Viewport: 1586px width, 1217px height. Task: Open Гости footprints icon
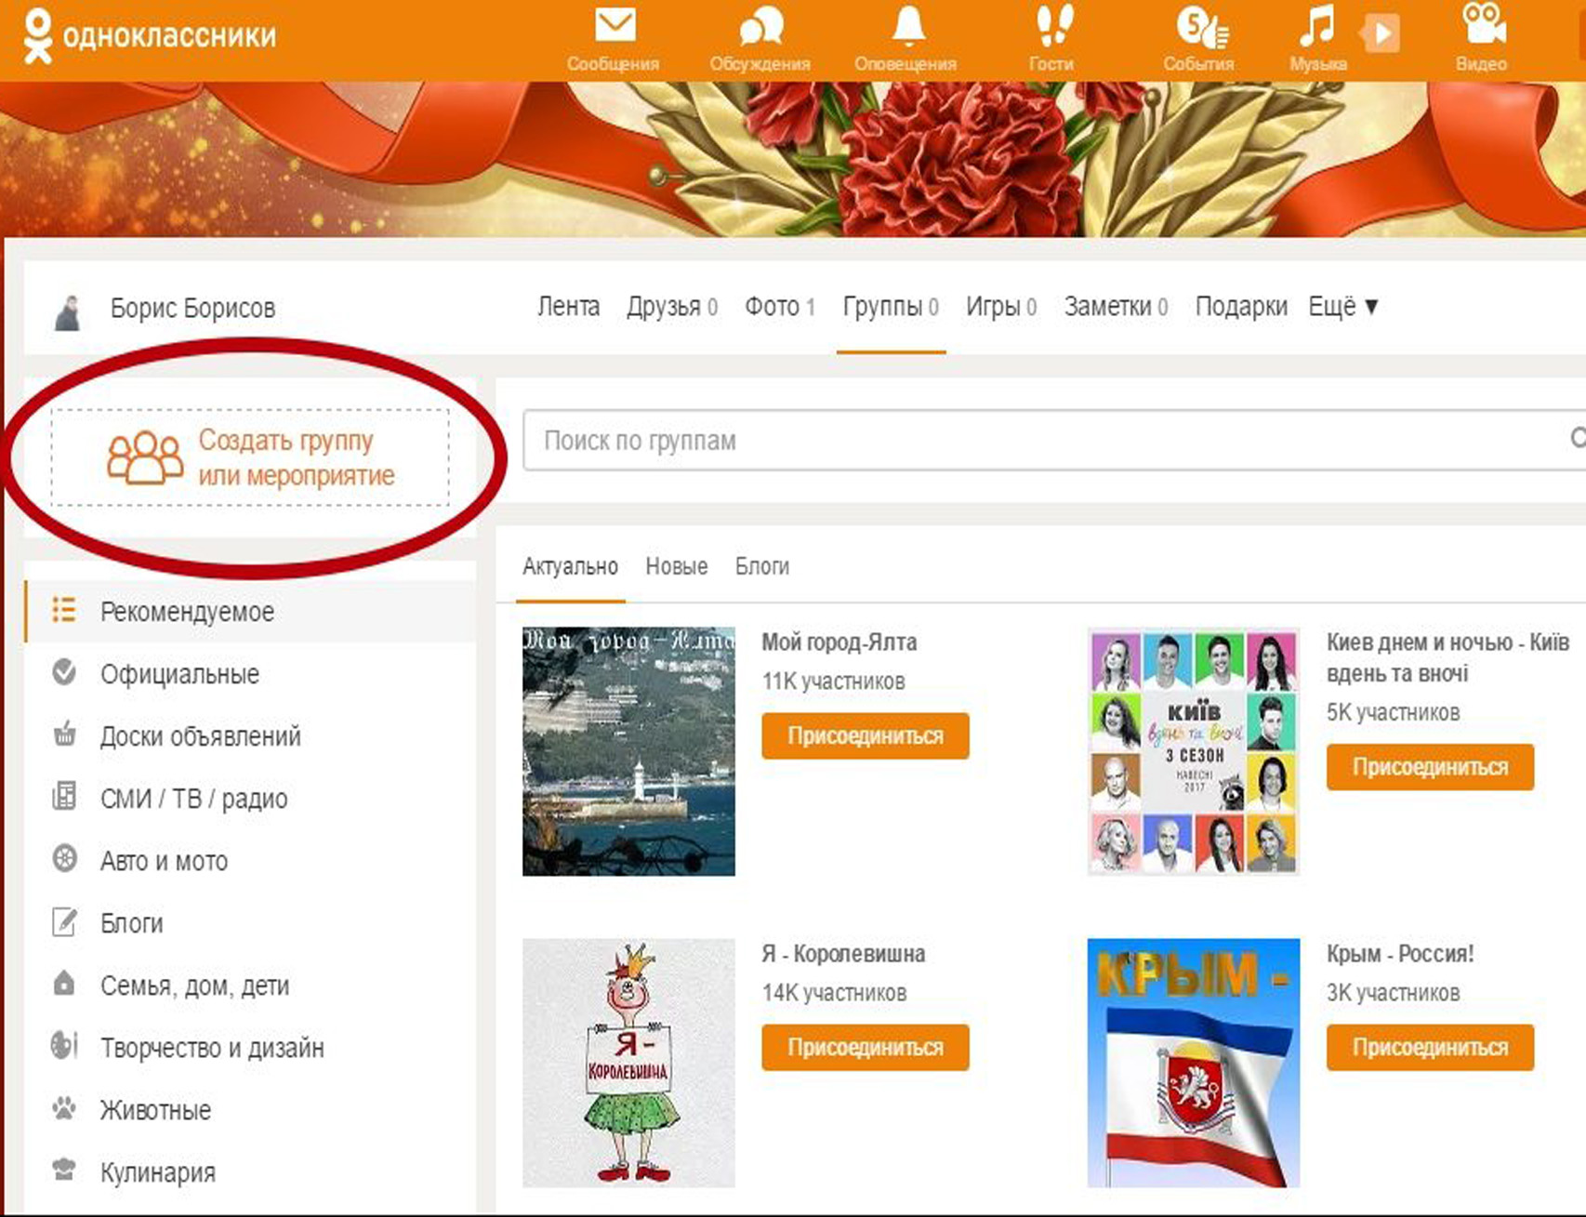1052,28
